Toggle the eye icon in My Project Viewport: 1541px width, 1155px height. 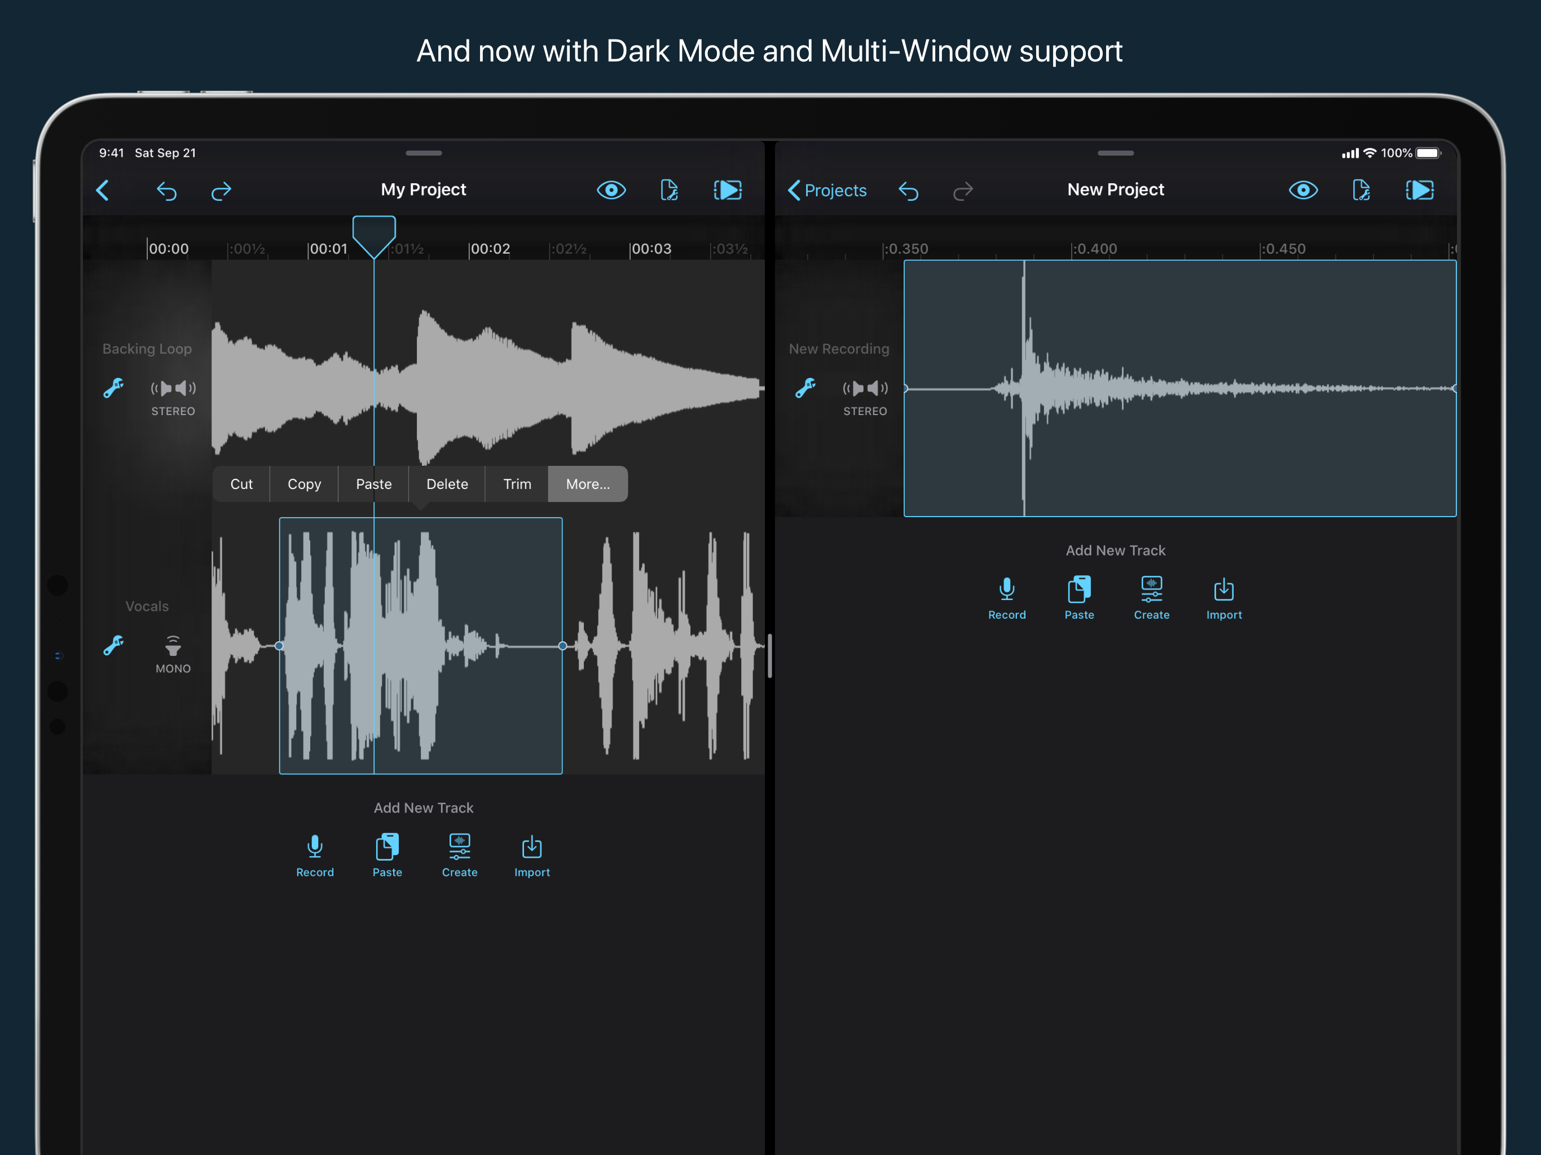[x=611, y=190]
